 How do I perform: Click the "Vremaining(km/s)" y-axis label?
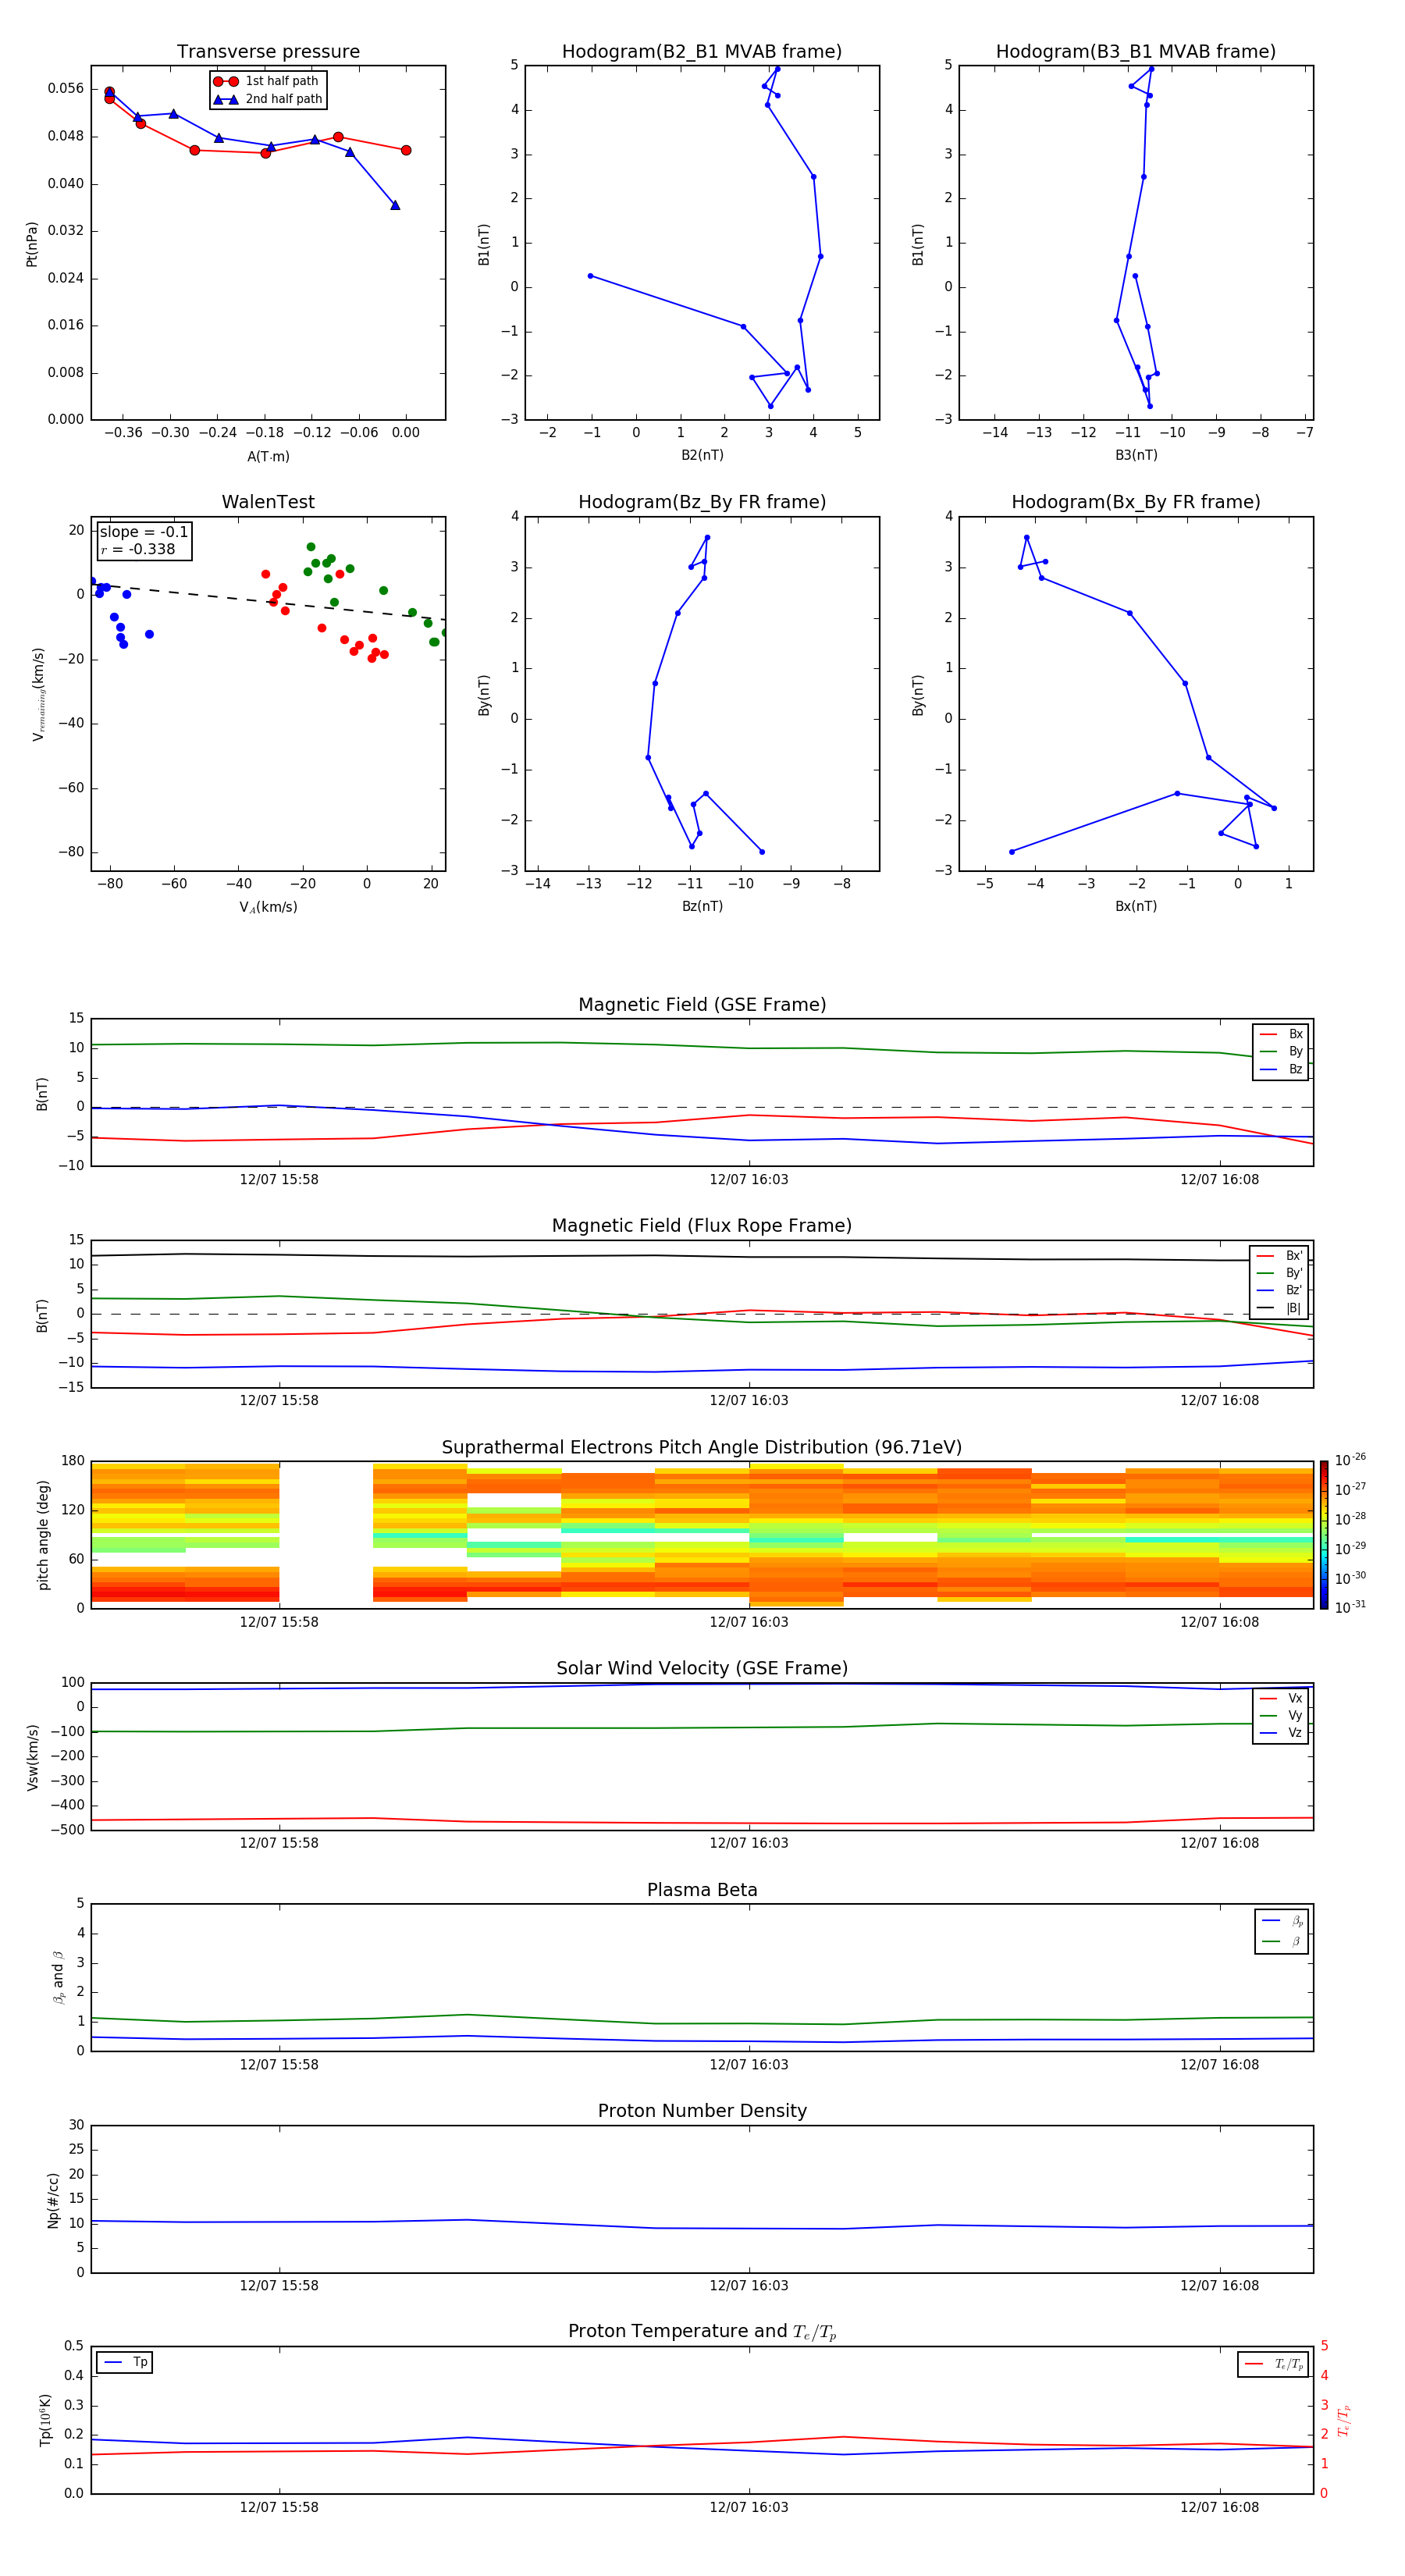pyautogui.click(x=39, y=694)
